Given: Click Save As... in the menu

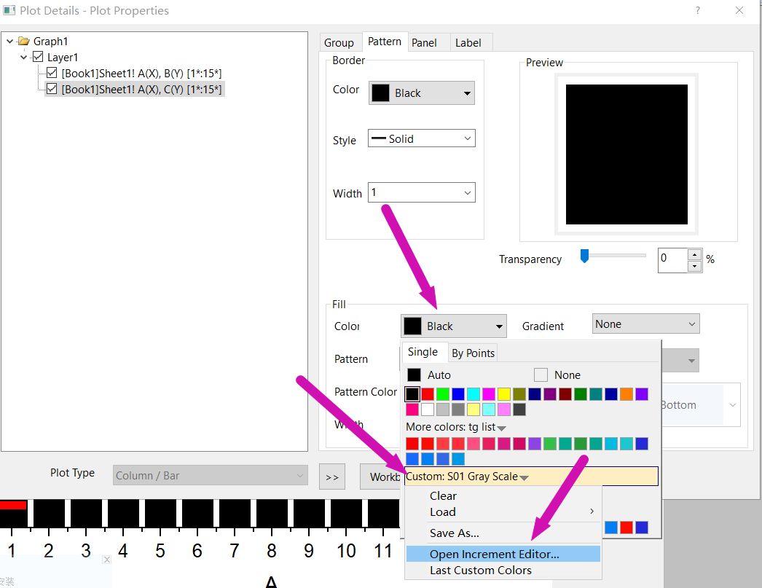Looking at the screenshot, I should (x=455, y=533).
